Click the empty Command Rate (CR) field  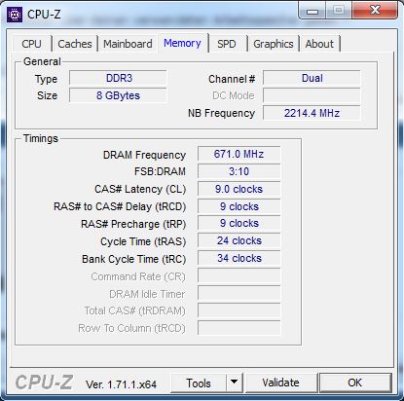click(x=239, y=275)
